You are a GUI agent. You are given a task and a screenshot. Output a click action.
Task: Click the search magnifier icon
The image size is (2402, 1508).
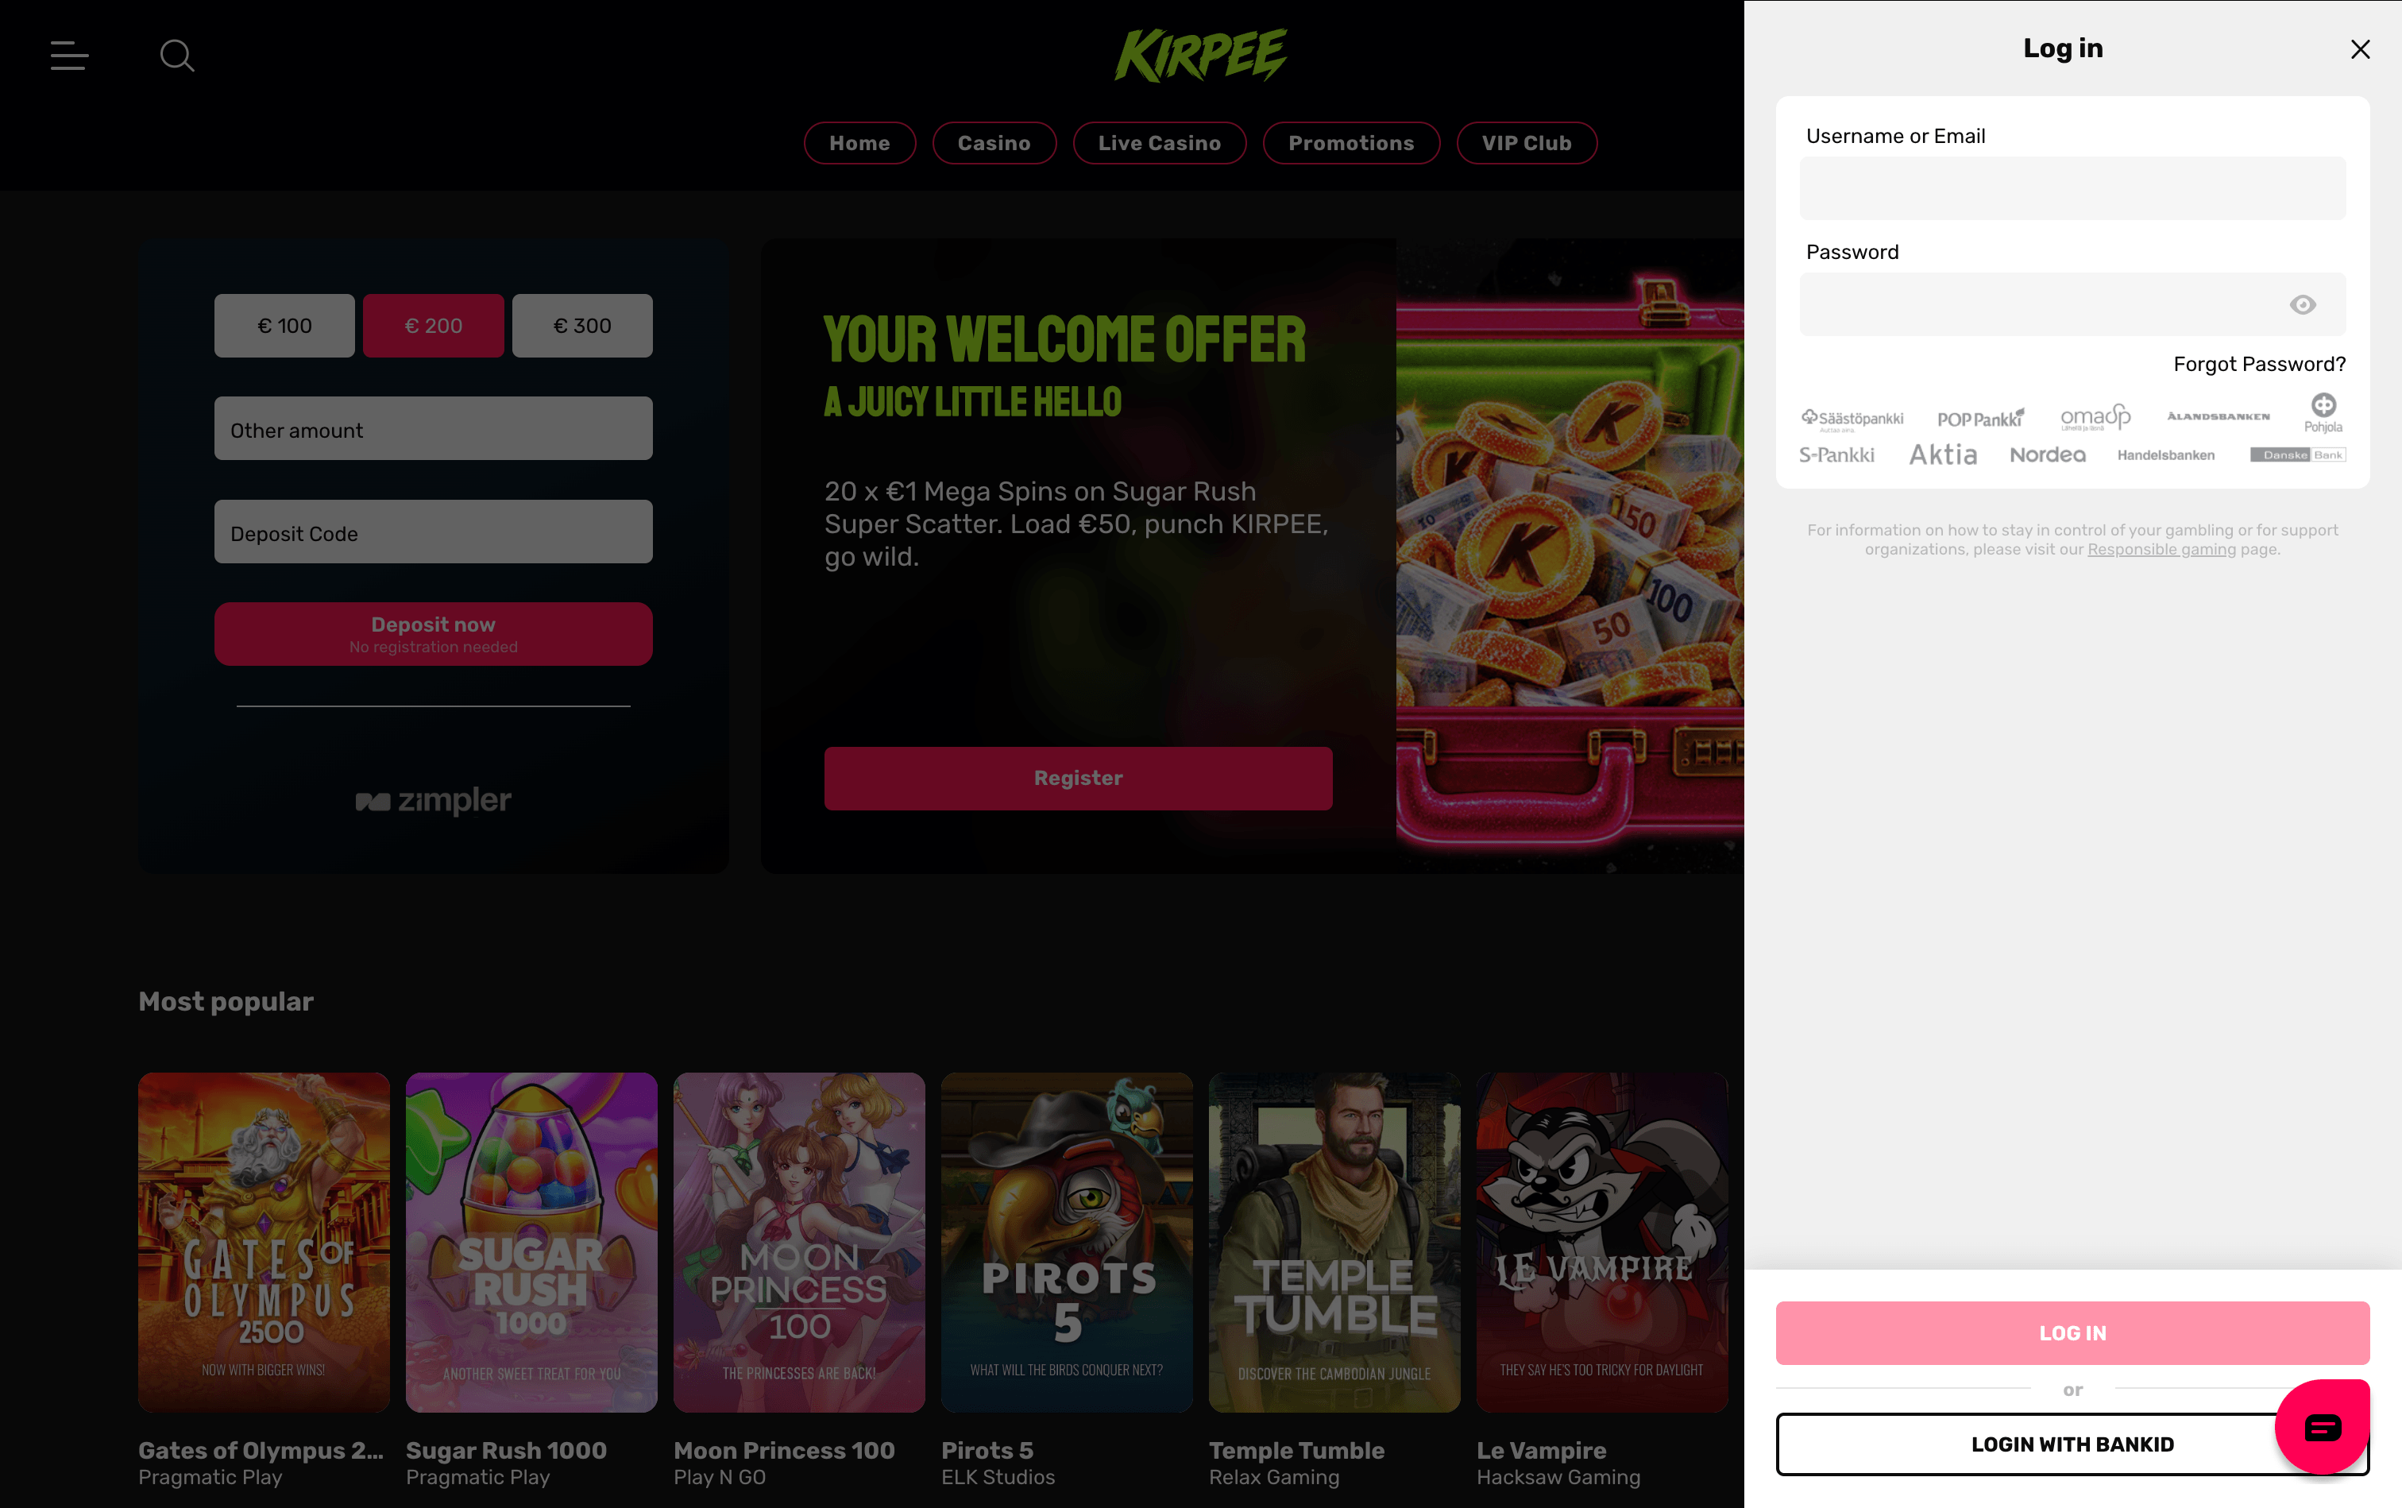177,56
